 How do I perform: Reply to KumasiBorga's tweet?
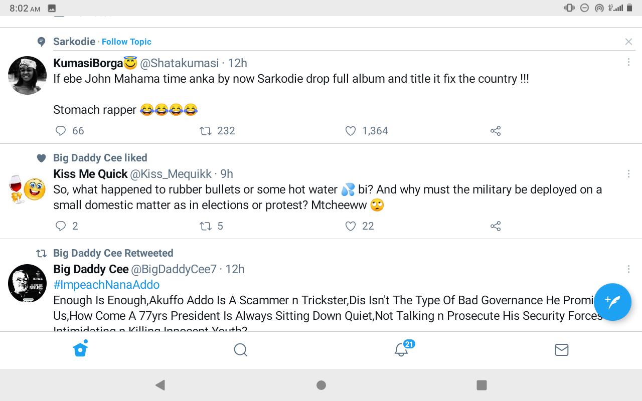[61, 131]
